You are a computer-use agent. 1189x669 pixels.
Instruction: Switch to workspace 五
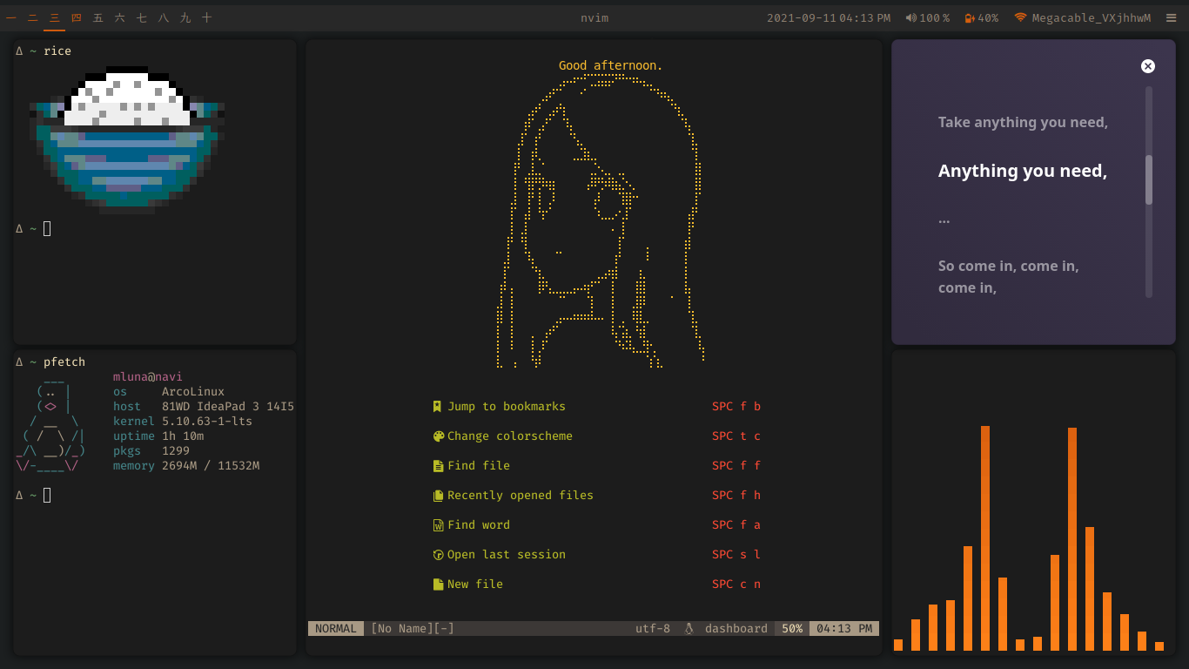click(x=97, y=17)
